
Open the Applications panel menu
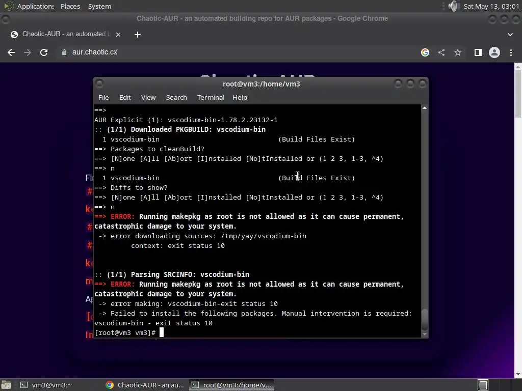pos(35,6)
